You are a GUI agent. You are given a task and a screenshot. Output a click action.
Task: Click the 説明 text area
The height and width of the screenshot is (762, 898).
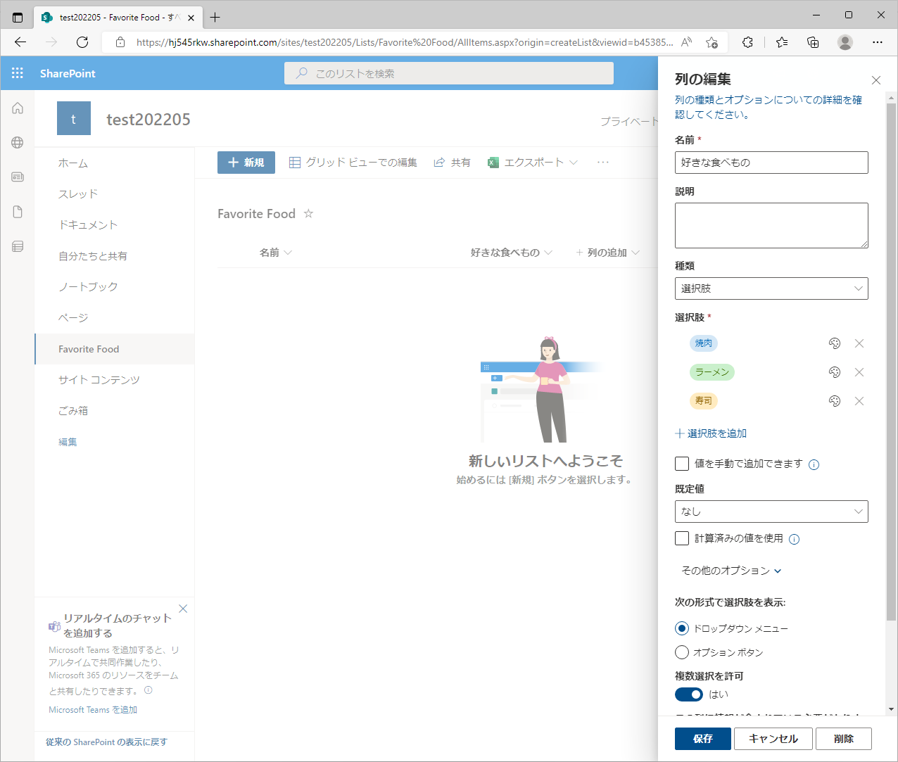[x=771, y=225]
